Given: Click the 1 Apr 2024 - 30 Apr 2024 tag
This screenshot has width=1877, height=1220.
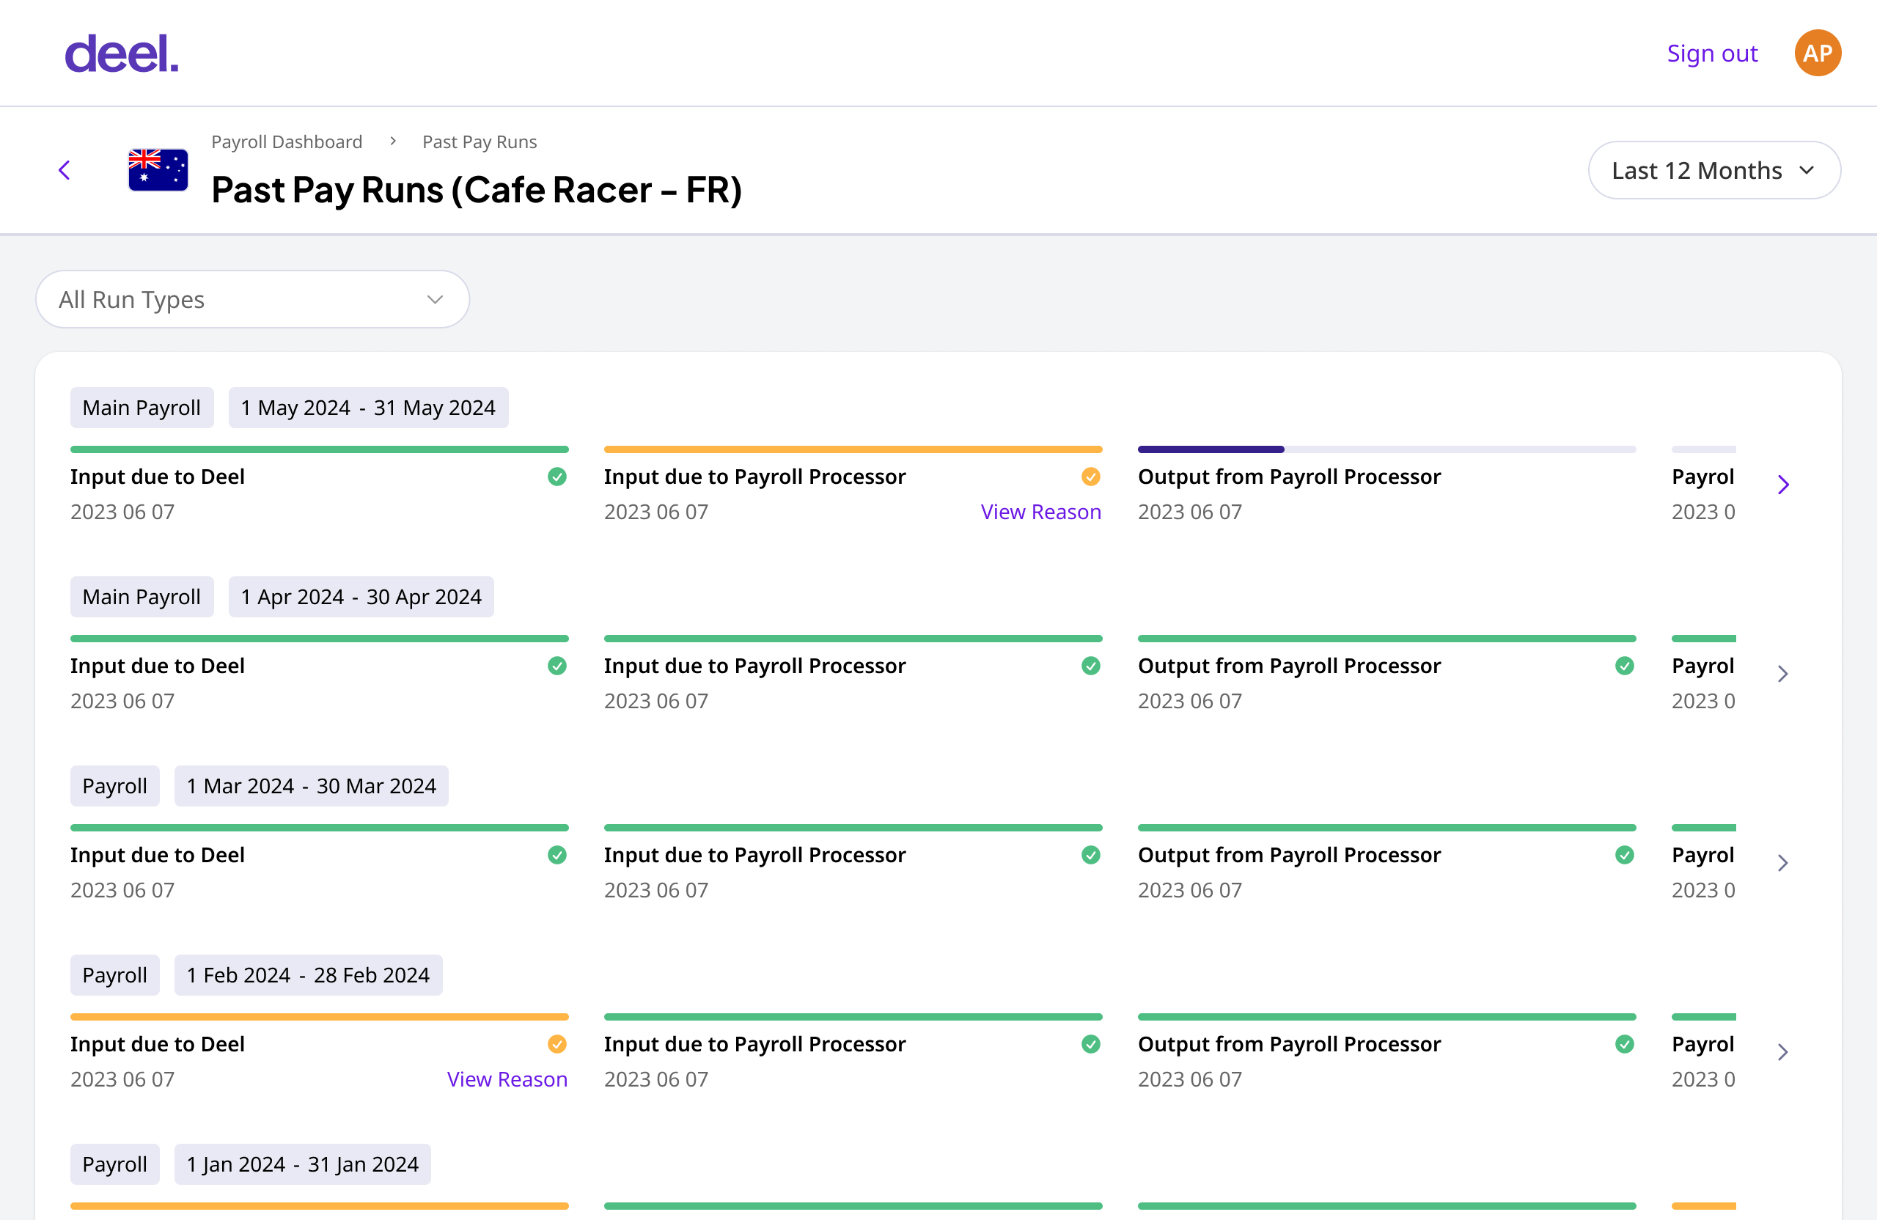Looking at the screenshot, I should (361, 597).
